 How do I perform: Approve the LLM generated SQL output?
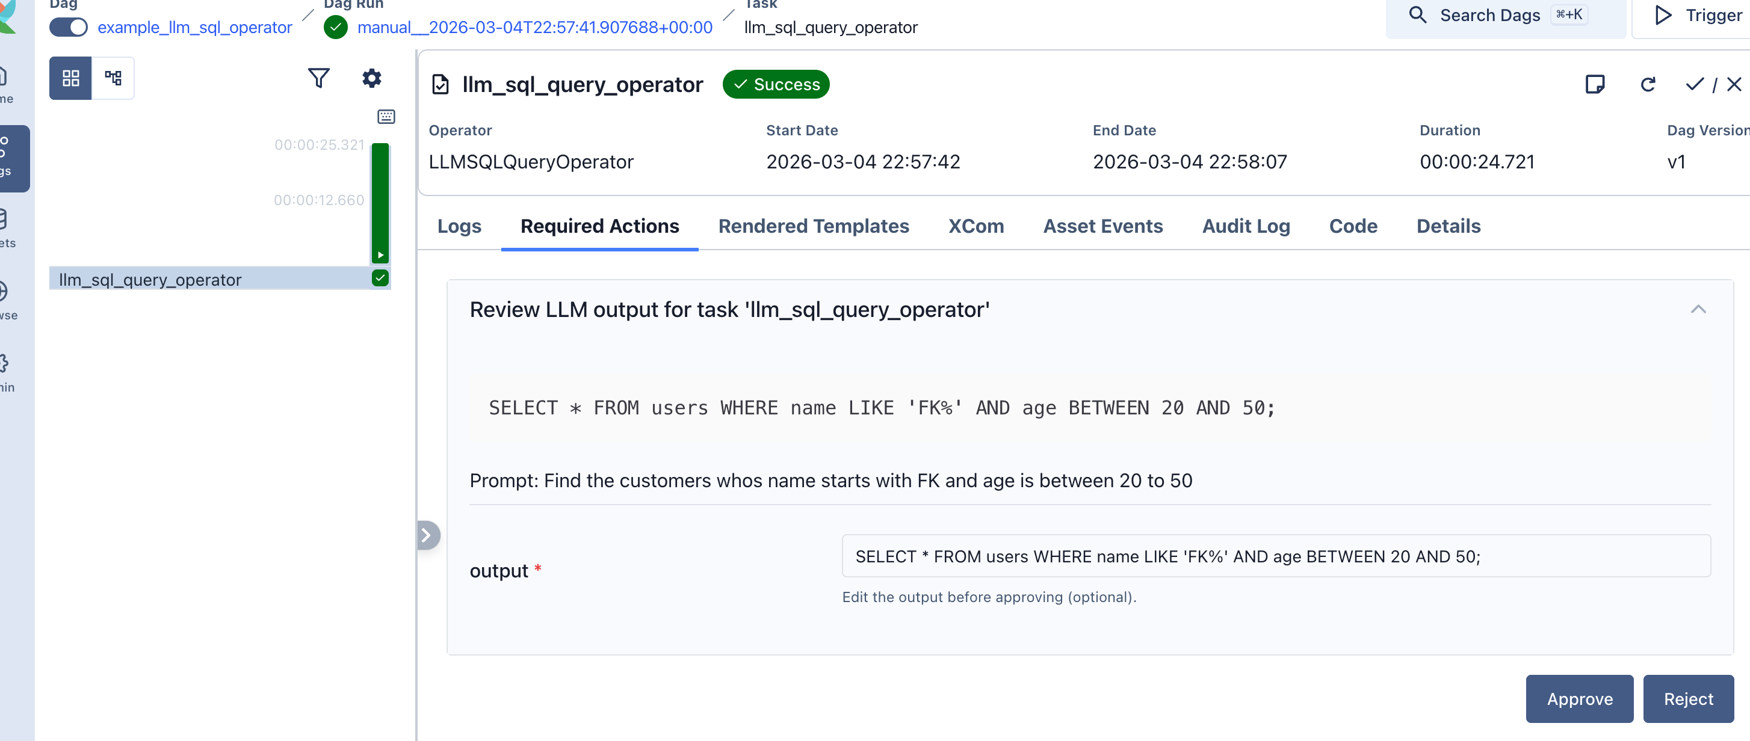click(x=1579, y=699)
